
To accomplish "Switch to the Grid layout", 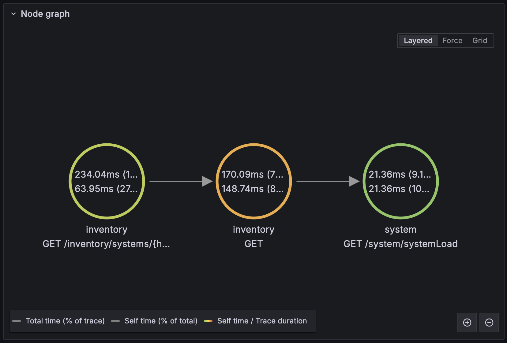I will [479, 40].
